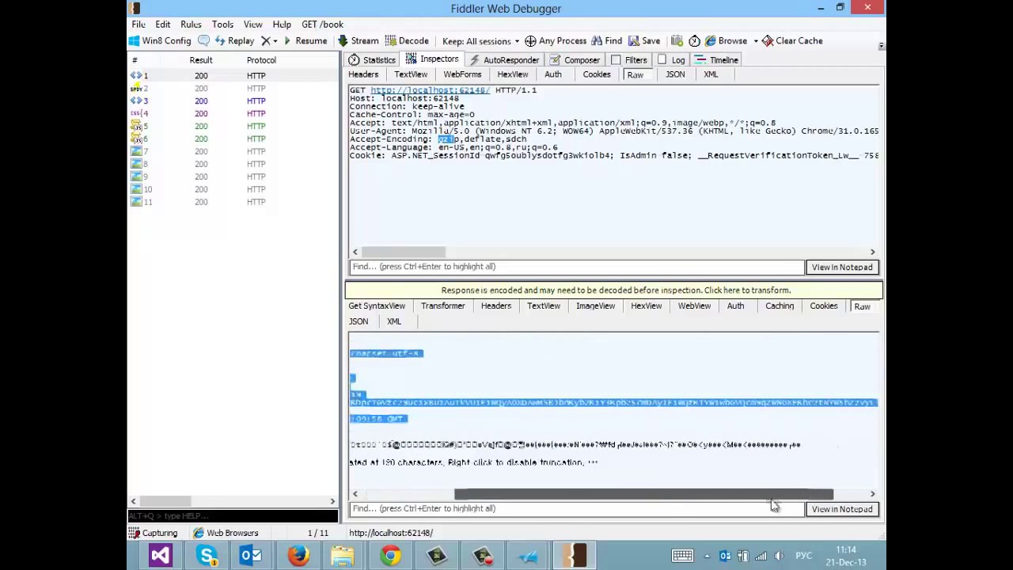Focus the request Find text field
Screen dimensions: 1013x570
tap(577, 267)
